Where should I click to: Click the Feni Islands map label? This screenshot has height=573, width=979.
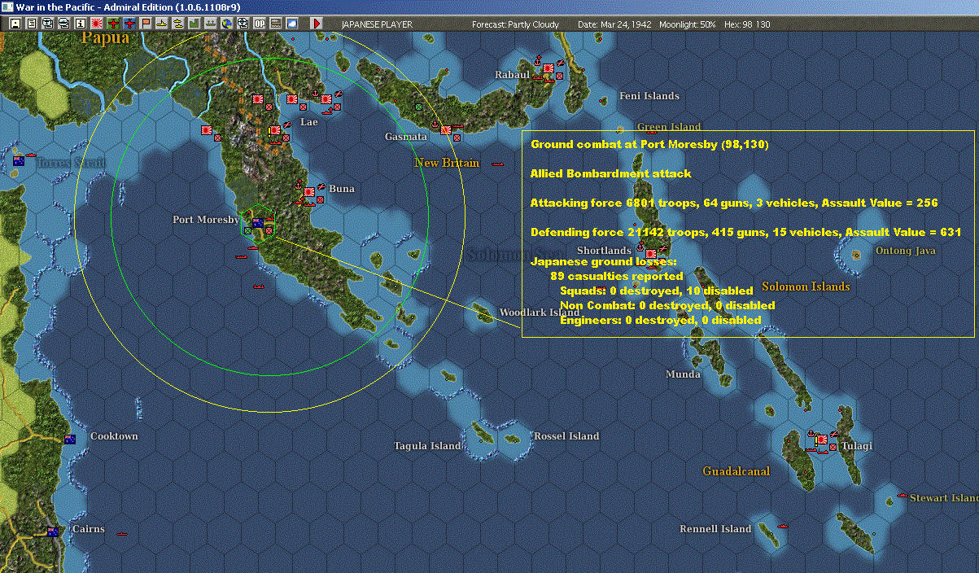click(x=649, y=96)
